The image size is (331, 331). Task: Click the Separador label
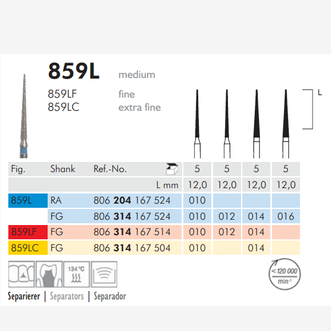pyautogui.click(x=110, y=296)
